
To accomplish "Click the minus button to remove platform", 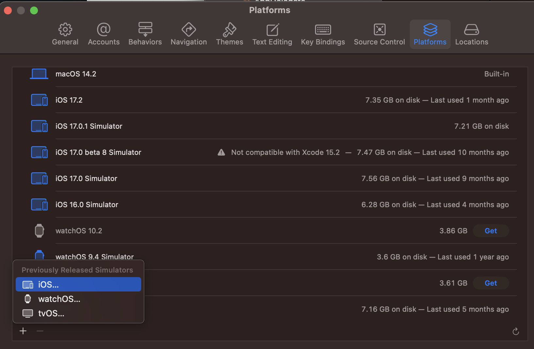I will pos(40,331).
